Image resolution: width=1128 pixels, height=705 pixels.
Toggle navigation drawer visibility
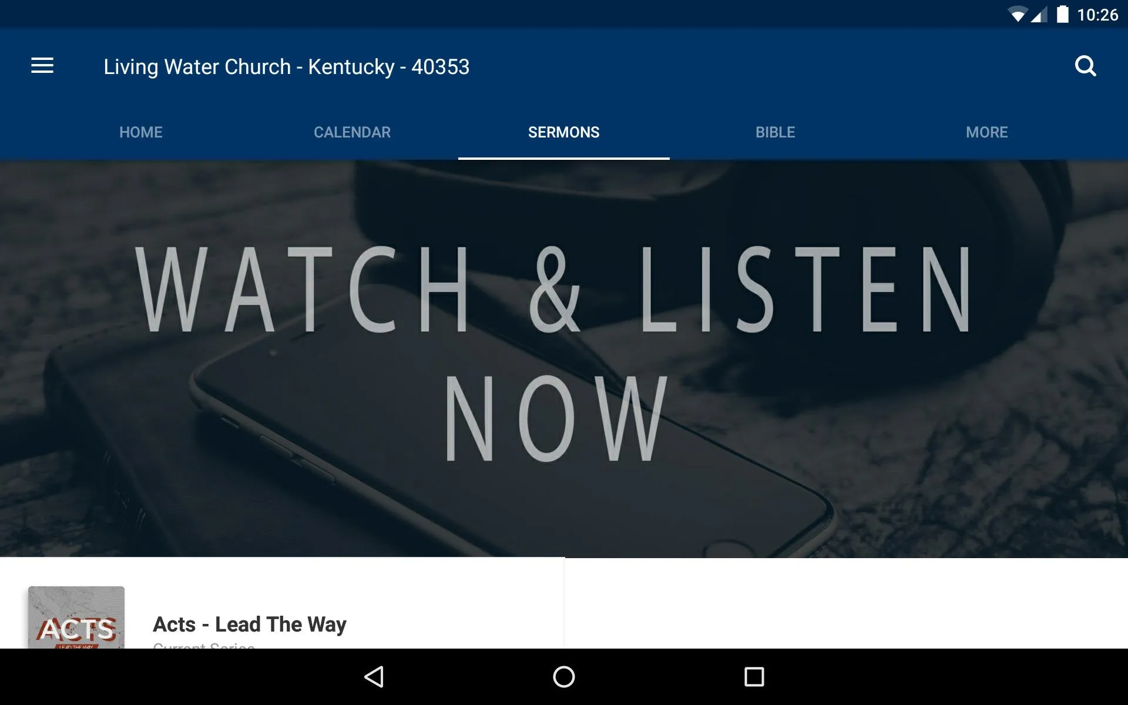coord(42,66)
